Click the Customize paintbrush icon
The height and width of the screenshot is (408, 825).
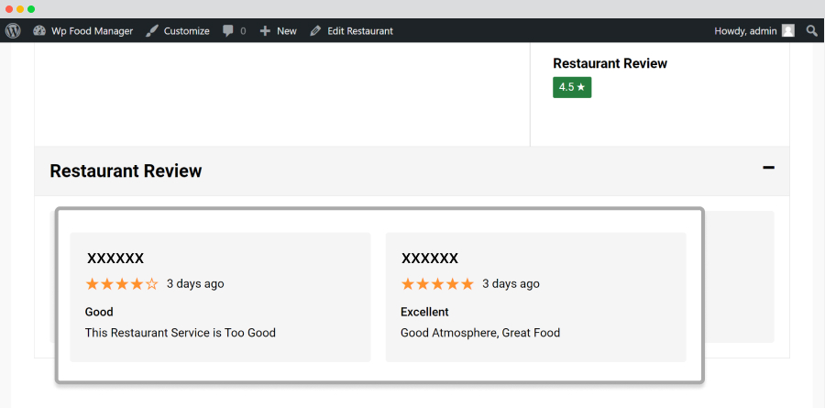(x=151, y=31)
